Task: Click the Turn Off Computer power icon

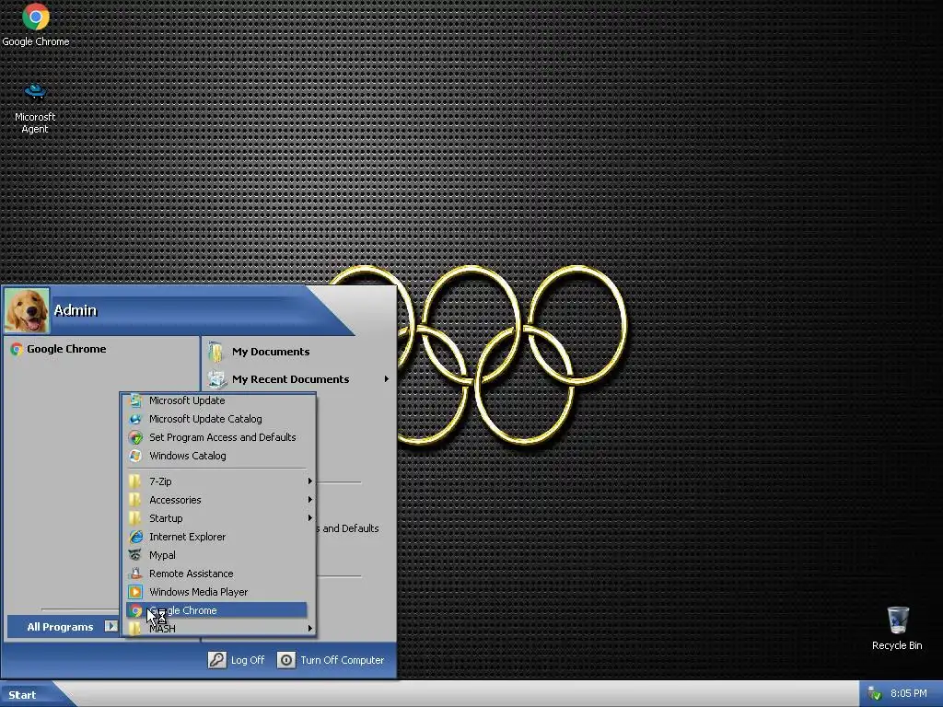Action: [286, 660]
